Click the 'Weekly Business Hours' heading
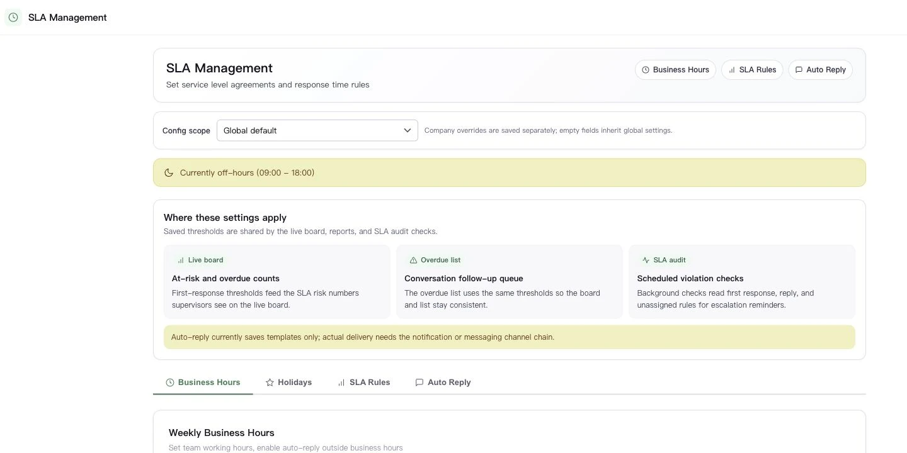Image resolution: width=907 pixels, height=453 pixels. pyautogui.click(x=222, y=433)
